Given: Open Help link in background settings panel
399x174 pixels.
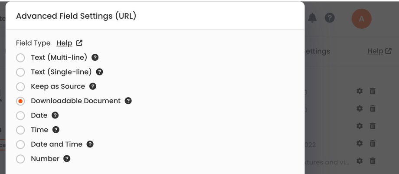Looking at the screenshot, I should click(379, 51).
